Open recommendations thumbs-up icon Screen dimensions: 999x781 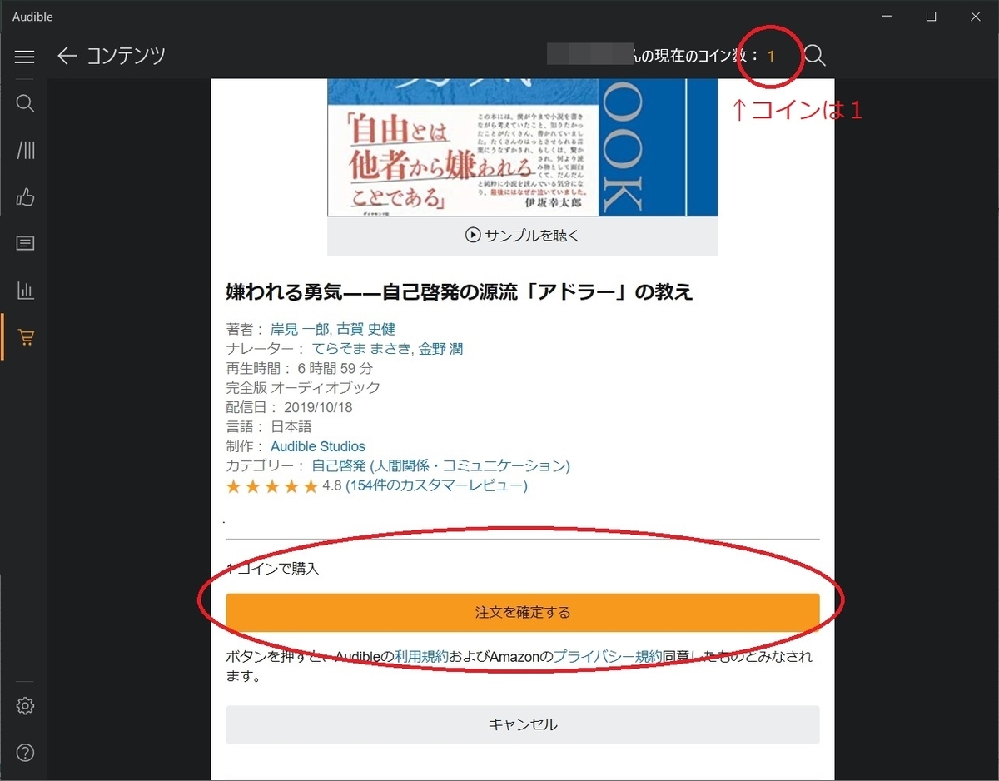[25, 197]
